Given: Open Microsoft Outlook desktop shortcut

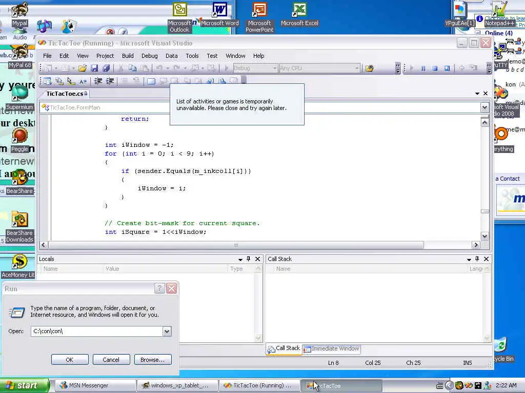Looking at the screenshot, I should pyautogui.click(x=179, y=17).
